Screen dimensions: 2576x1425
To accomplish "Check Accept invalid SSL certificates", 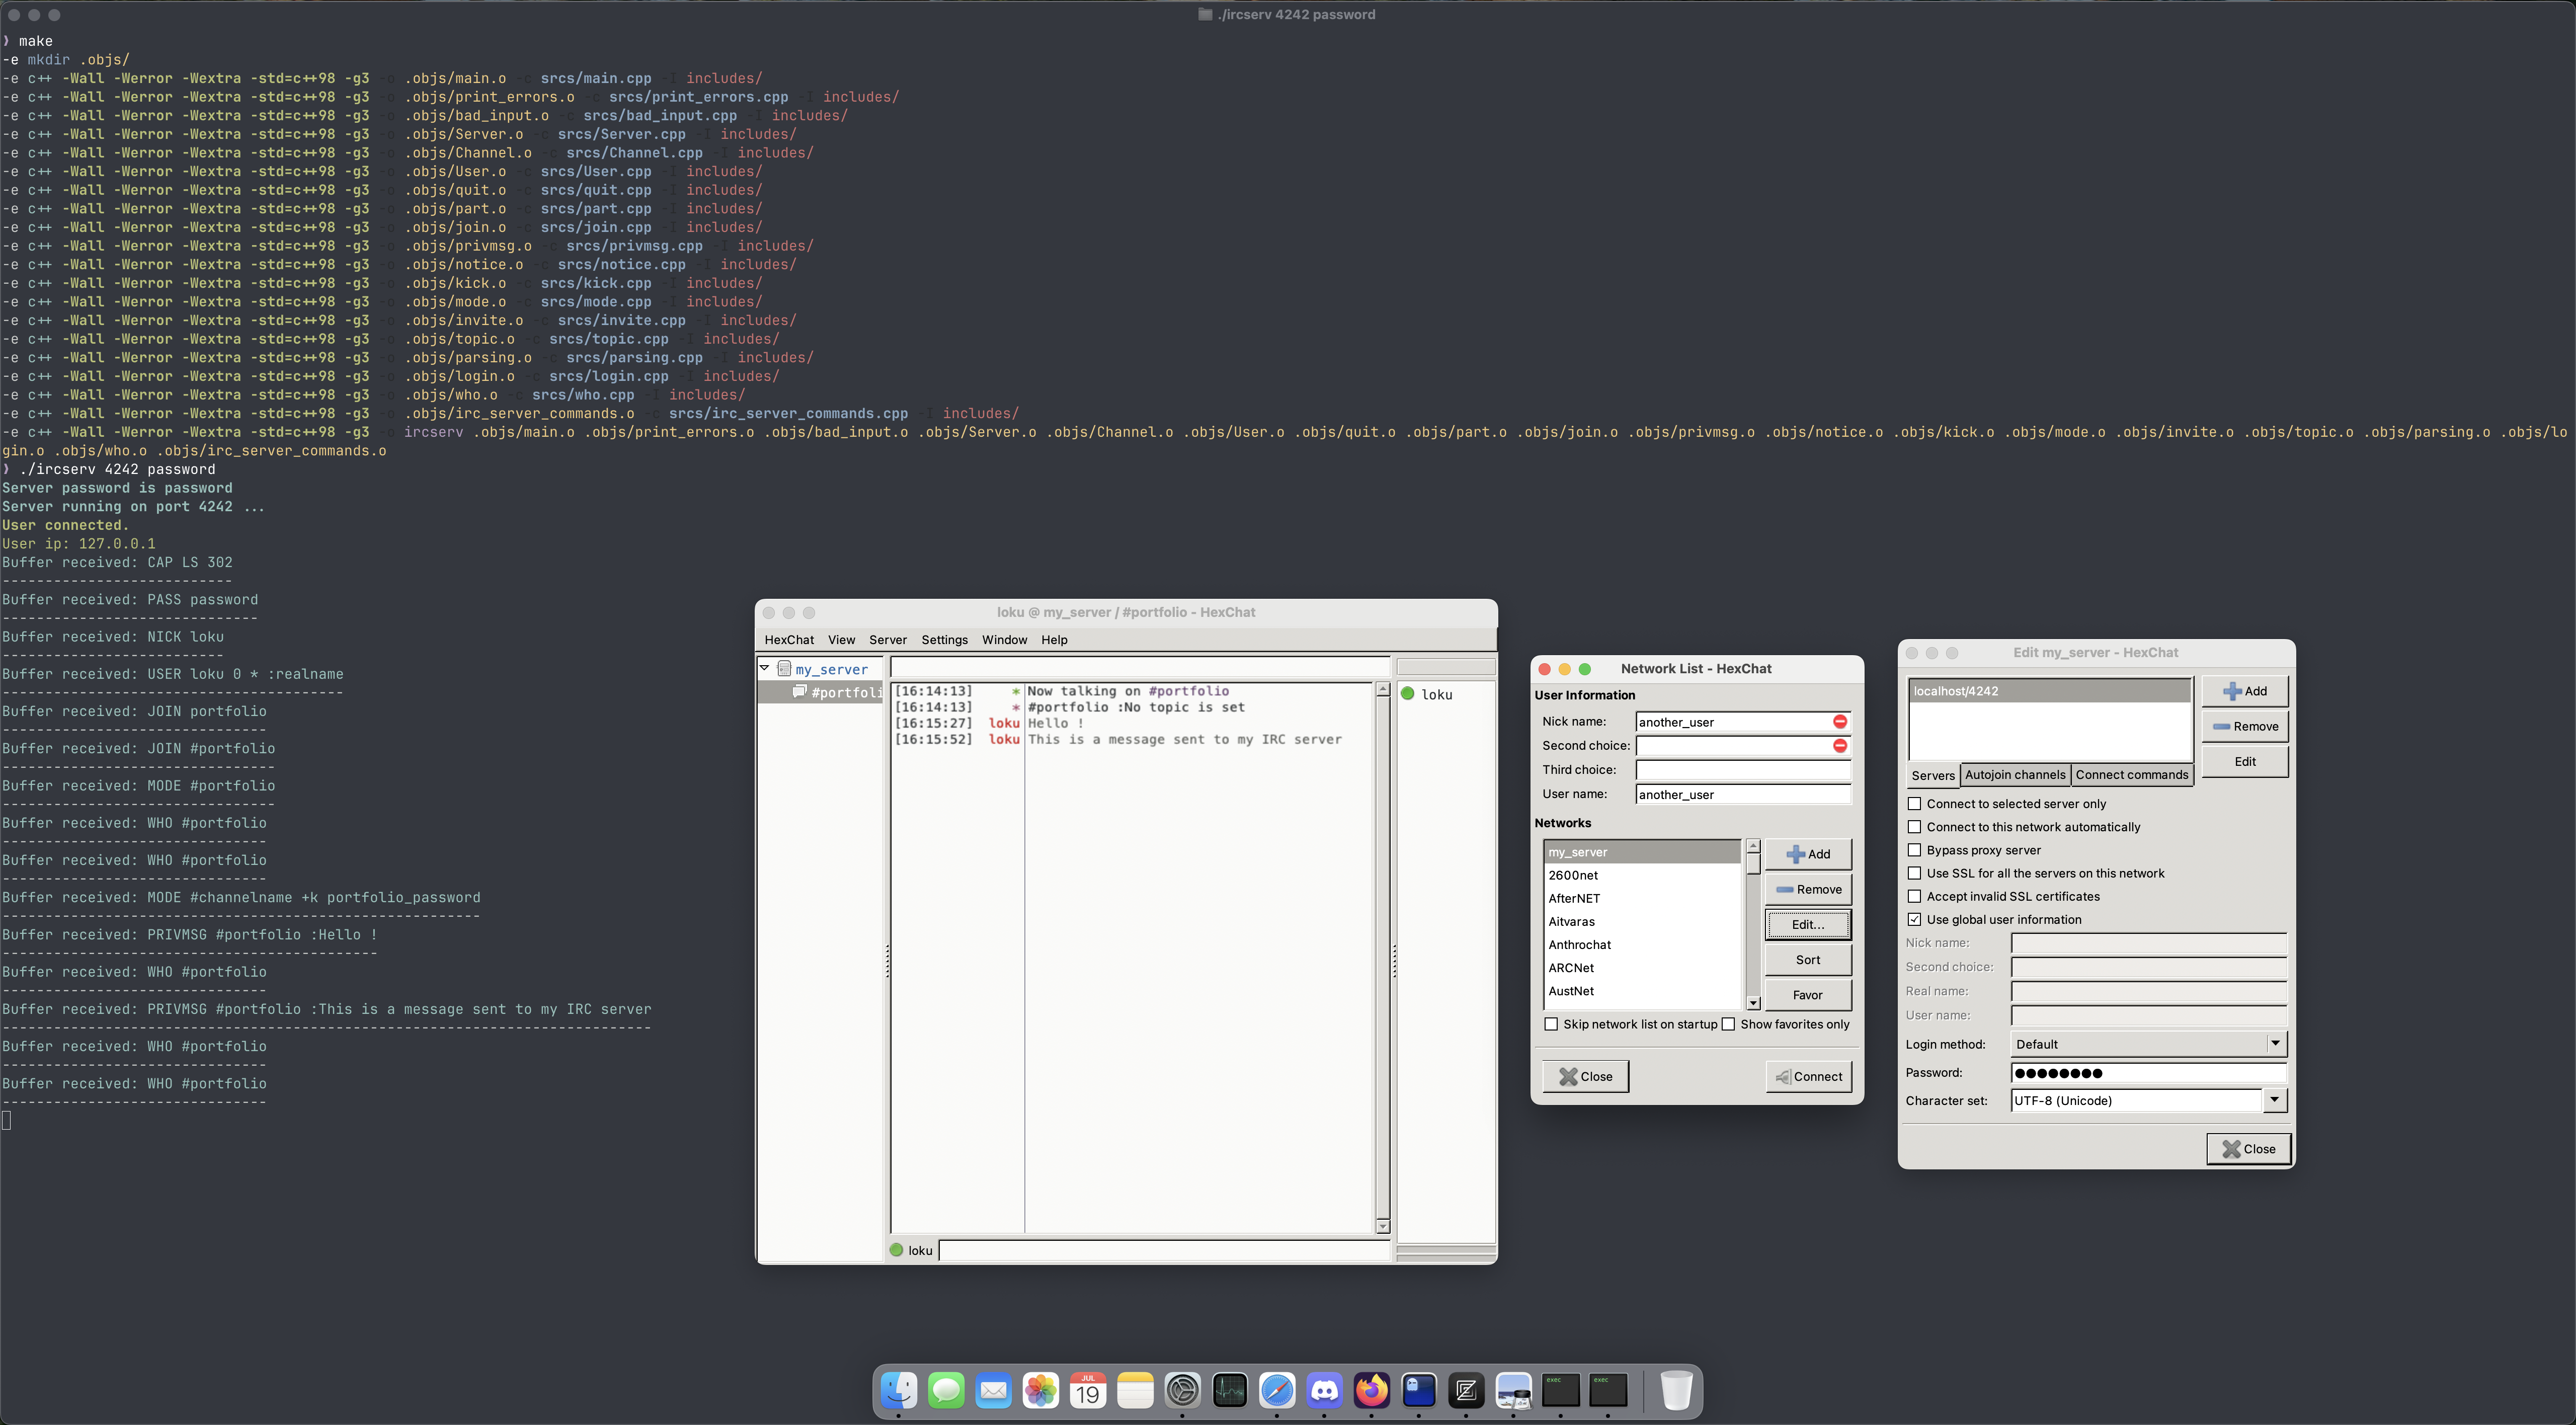I will click(x=1914, y=895).
